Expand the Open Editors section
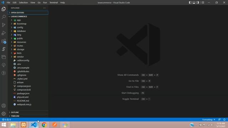 [28, 13]
